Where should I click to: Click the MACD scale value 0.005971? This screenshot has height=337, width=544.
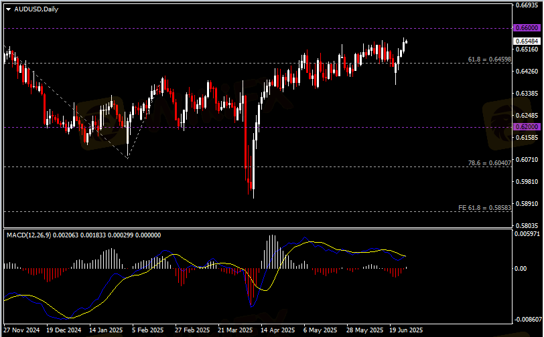click(527, 234)
